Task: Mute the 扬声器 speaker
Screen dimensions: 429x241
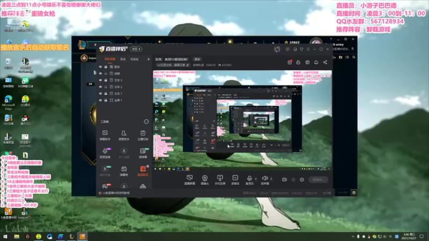Action: [264, 180]
